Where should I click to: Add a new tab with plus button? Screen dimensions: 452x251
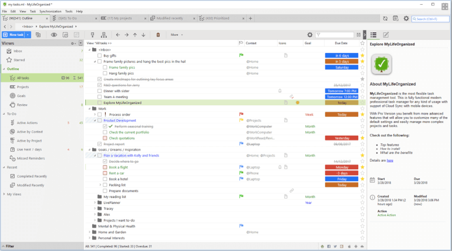250,18
